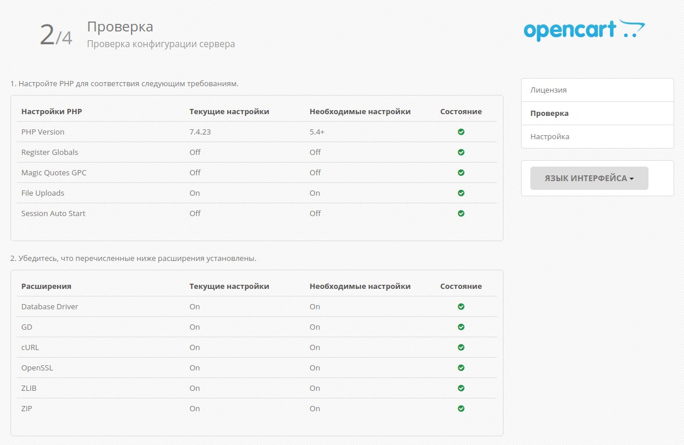
Task: Click the ZLIB status checkmark
Action: point(461,389)
